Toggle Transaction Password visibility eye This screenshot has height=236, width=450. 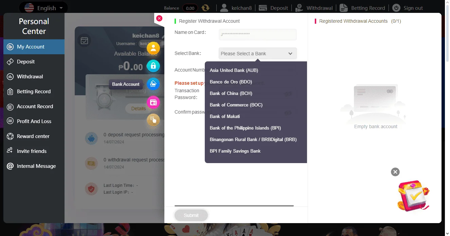point(288,94)
